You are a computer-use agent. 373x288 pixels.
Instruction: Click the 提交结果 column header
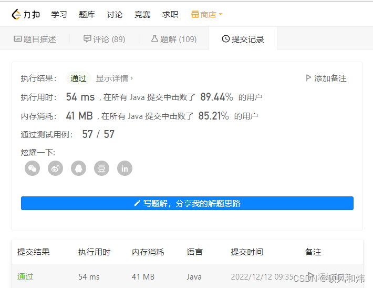coord(33,252)
